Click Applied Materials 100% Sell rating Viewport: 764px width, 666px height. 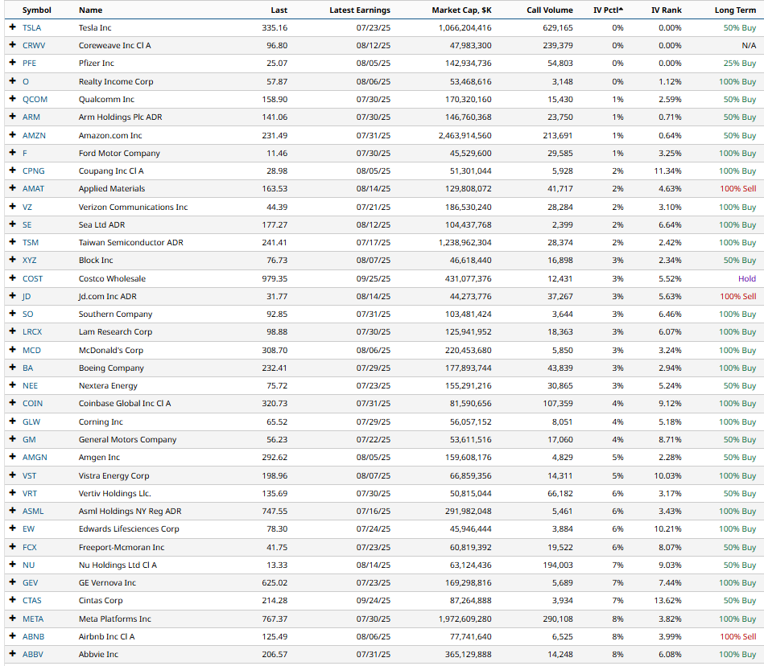pyautogui.click(x=737, y=188)
